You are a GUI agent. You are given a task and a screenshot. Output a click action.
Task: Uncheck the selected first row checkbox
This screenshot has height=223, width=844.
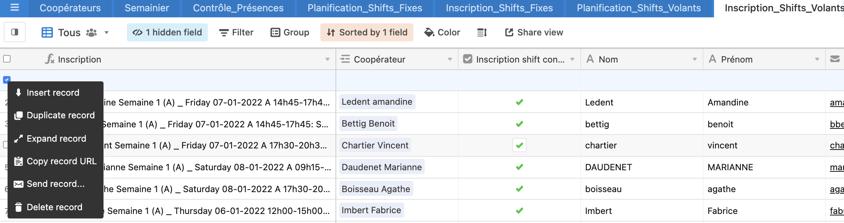point(7,79)
